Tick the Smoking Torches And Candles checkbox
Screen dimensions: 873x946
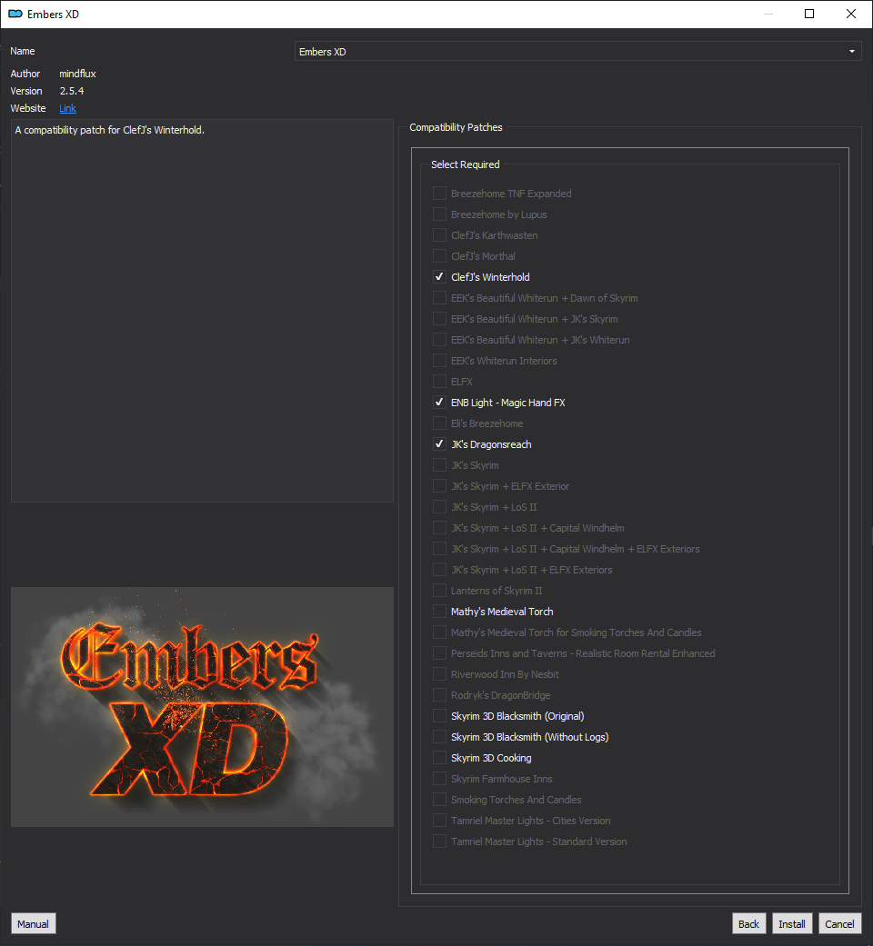(x=439, y=800)
